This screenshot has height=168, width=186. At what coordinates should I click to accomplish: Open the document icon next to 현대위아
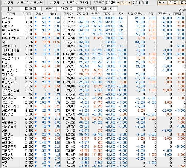click(147, 3)
